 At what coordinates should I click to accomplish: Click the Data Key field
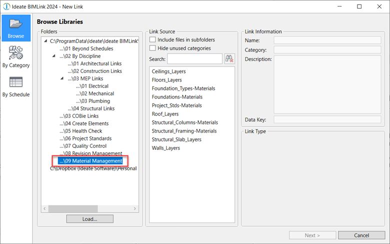click(x=327, y=119)
